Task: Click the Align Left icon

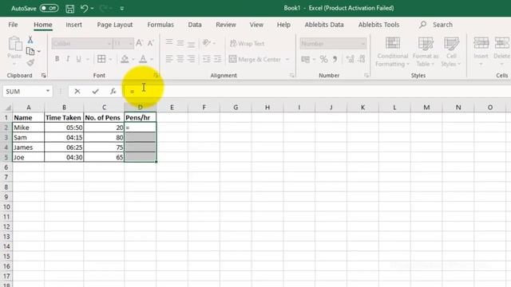Action: pos(169,59)
